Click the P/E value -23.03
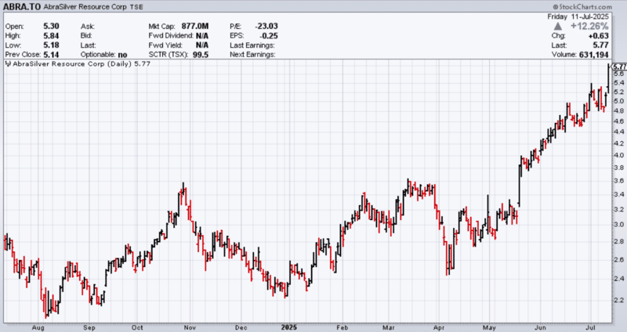Screen dimensions: 627x332 click(x=266, y=26)
